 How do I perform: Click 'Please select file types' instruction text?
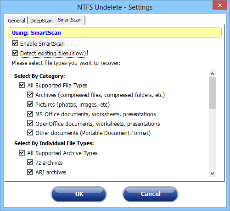pos(66,63)
